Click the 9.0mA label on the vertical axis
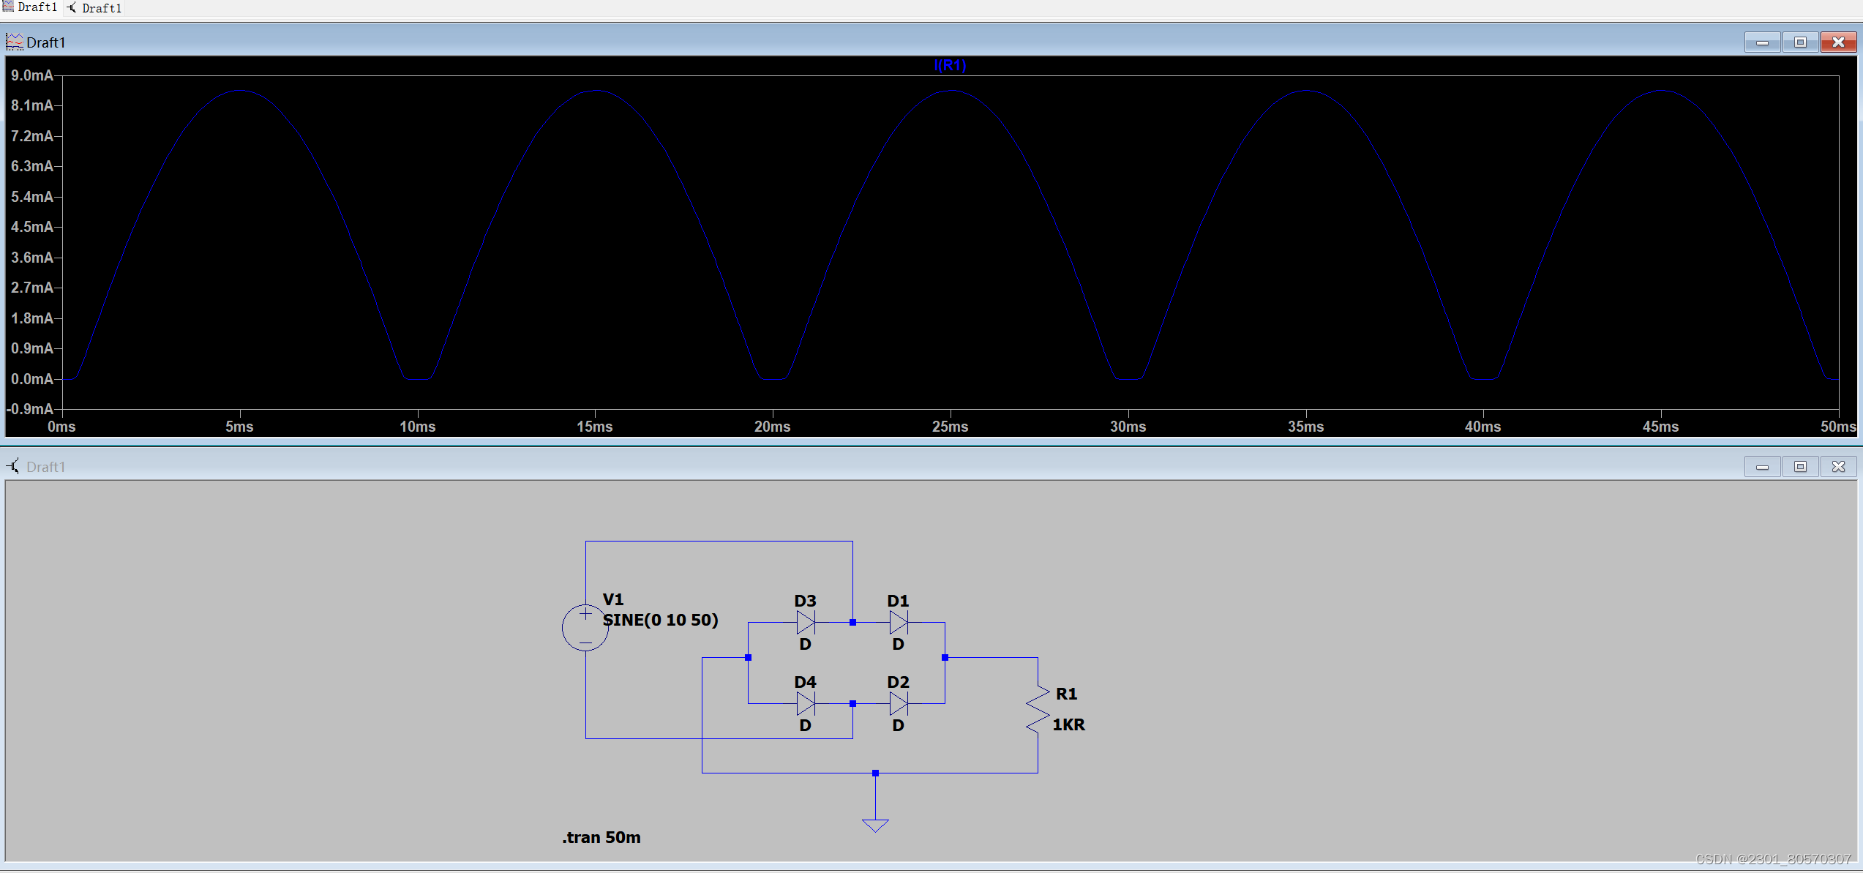Screen dimensions: 1863x873 point(31,75)
